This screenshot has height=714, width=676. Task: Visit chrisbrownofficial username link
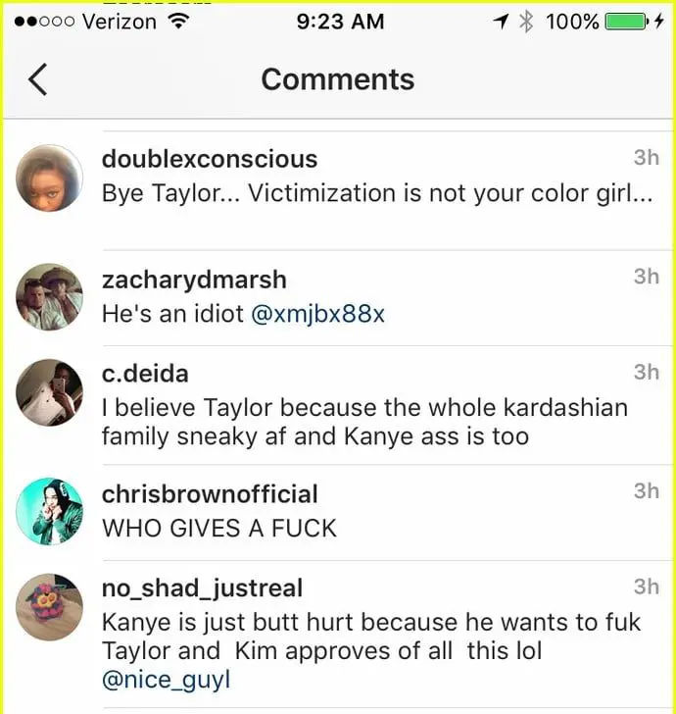pos(210,494)
